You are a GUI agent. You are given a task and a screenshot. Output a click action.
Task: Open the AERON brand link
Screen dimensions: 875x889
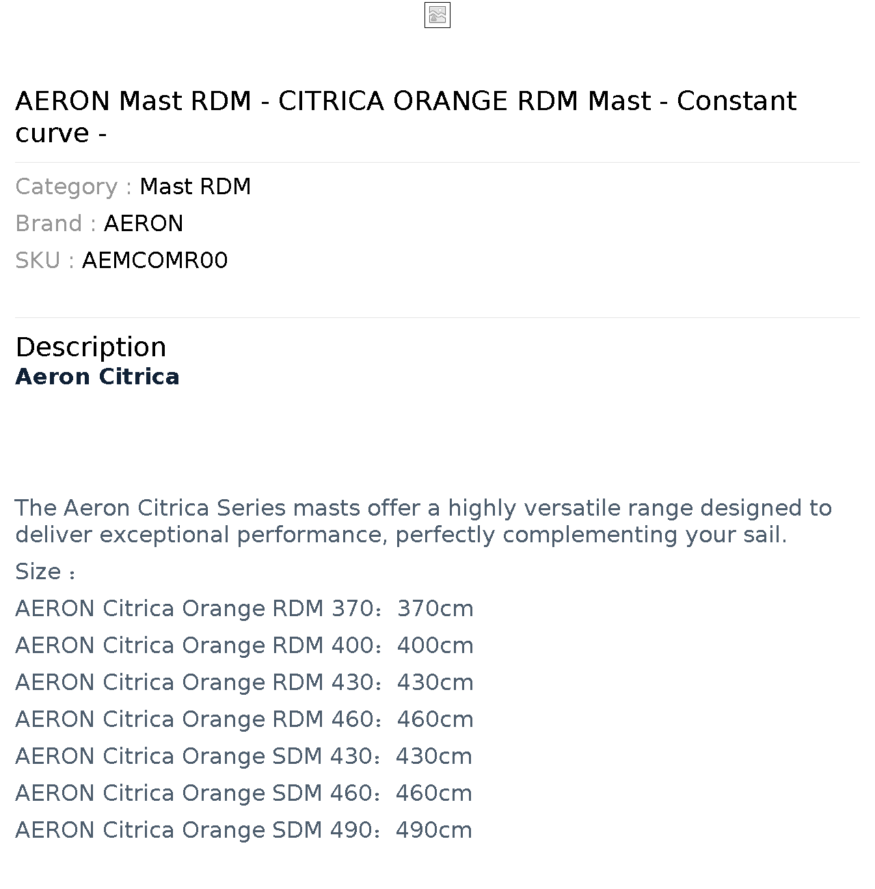tap(144, 224)
